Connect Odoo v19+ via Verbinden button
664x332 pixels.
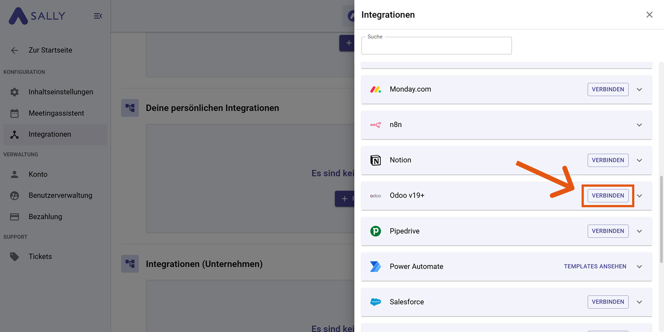(607, 196)
